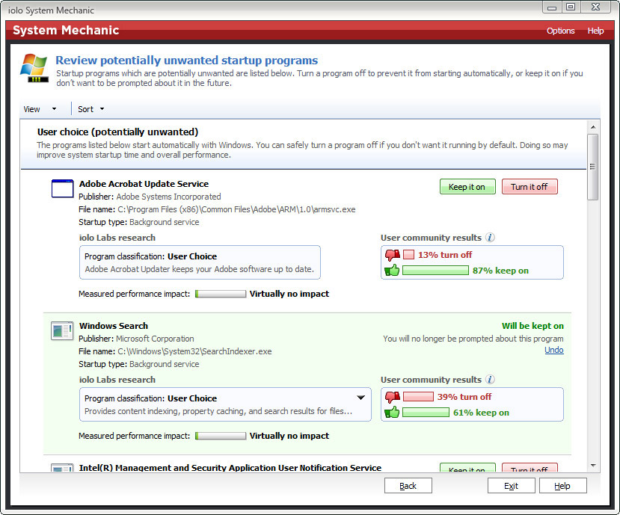
Task: Click thumbs-up icon next to 87% keep on
Action: [x=392, y=271]
